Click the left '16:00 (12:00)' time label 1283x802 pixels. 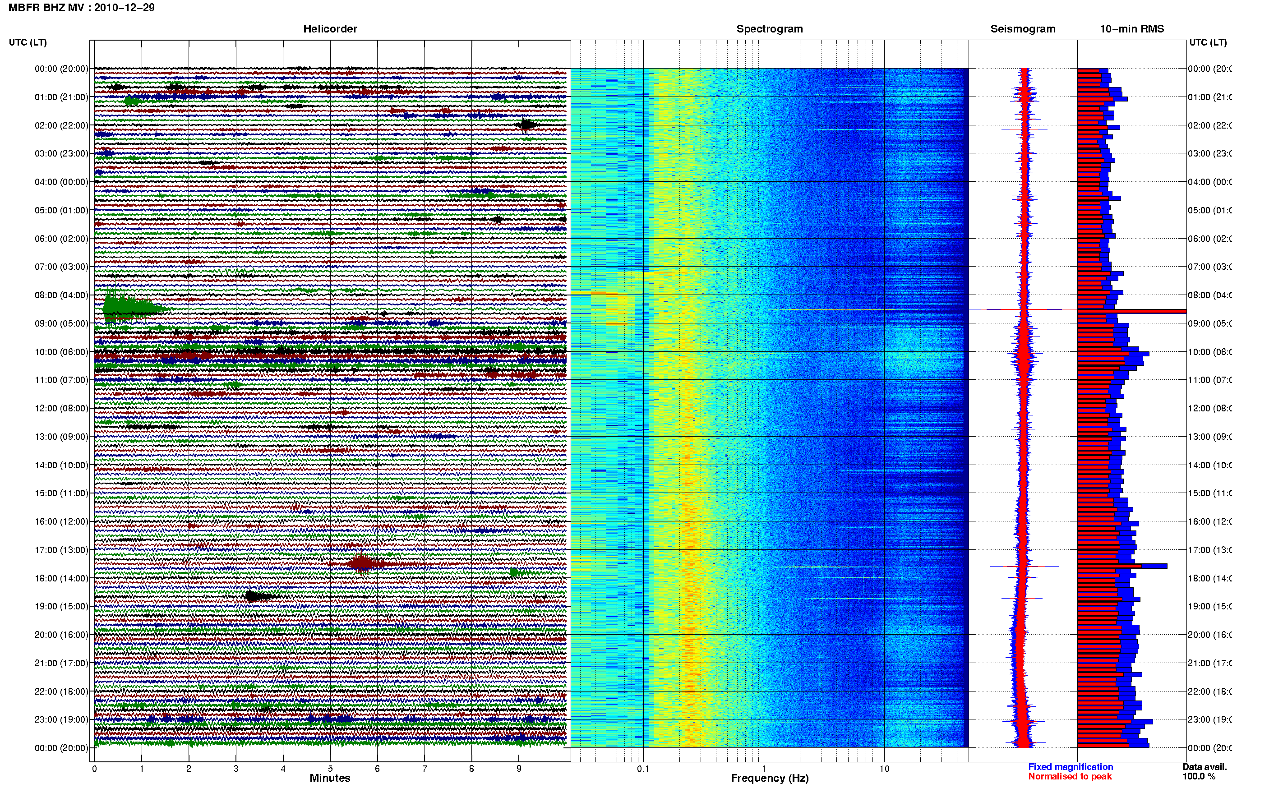coord(61,521)
